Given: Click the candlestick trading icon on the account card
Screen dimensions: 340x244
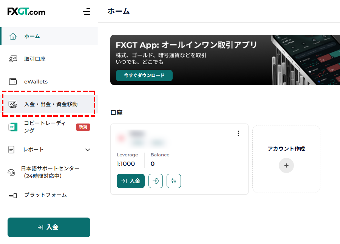Looking at the screenshot, I should point(174,181).
